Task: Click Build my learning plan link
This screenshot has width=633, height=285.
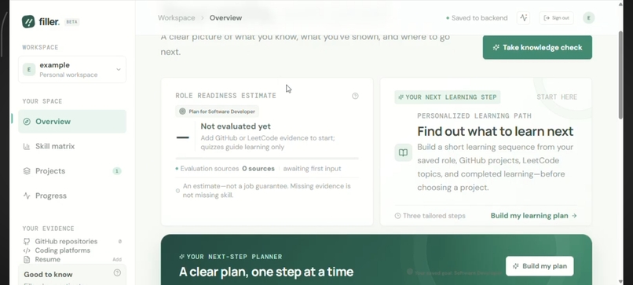Action: (x=534, y=216)
